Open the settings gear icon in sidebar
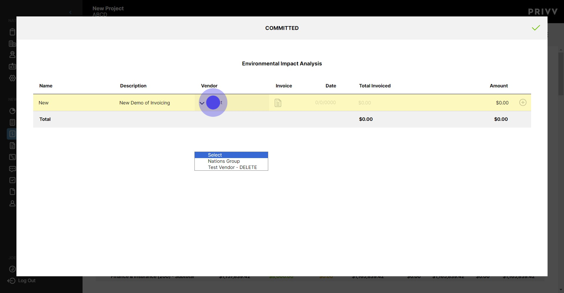 (x=12, y=78)
